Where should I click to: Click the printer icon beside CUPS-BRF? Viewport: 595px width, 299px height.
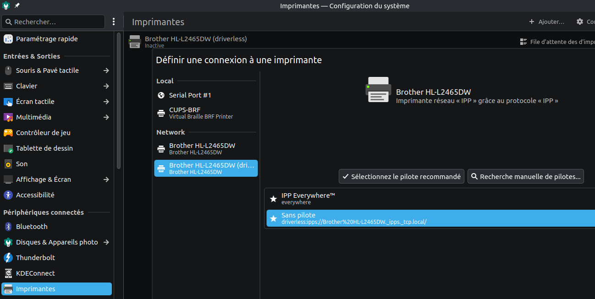161,113
